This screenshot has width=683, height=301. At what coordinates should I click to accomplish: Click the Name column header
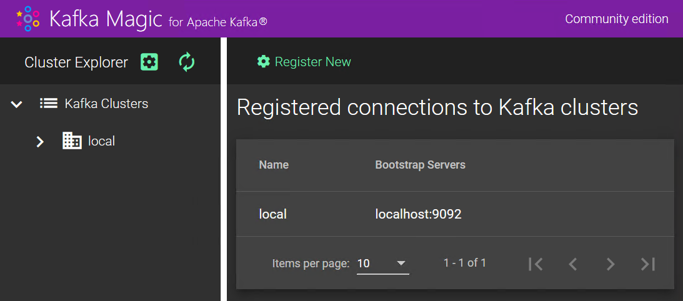point(274,165)
